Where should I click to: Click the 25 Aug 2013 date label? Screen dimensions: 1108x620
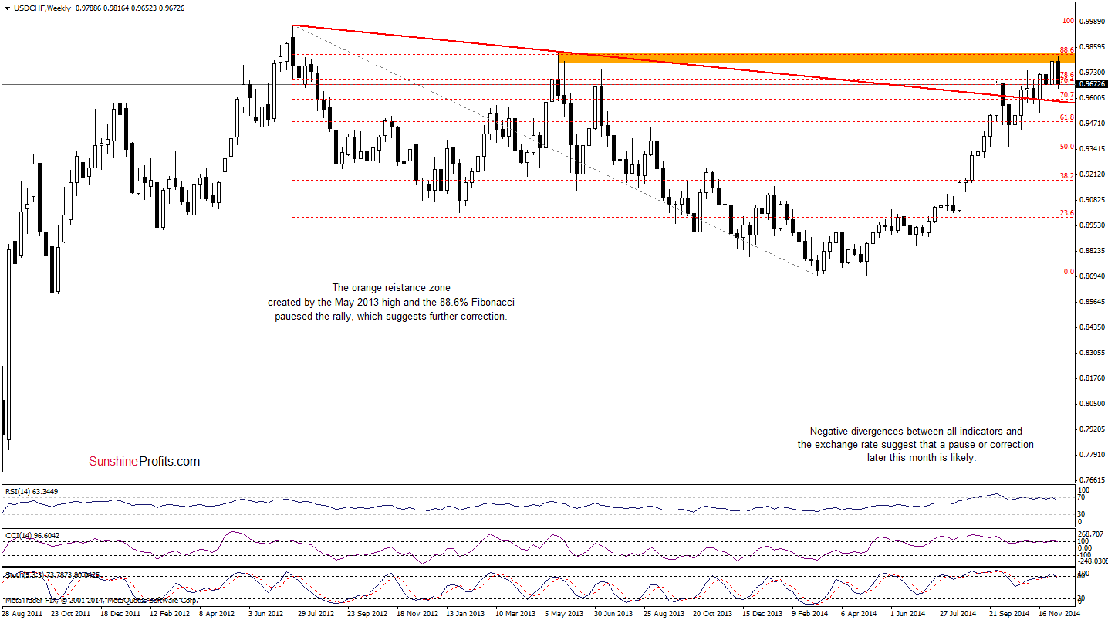click(664, 613)
